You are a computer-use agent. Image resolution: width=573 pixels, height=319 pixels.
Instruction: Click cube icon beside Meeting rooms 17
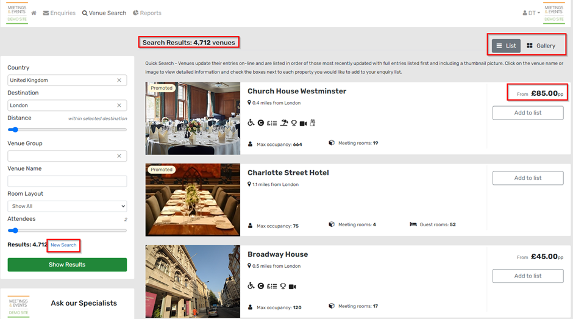click(x=332, y=306)
